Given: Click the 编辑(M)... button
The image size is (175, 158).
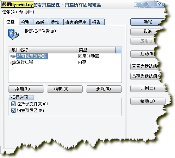Looking at the screenshot, I should point(65,89).
